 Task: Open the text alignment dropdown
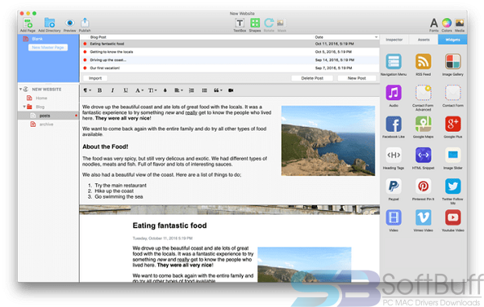click(x=179, y=90)
